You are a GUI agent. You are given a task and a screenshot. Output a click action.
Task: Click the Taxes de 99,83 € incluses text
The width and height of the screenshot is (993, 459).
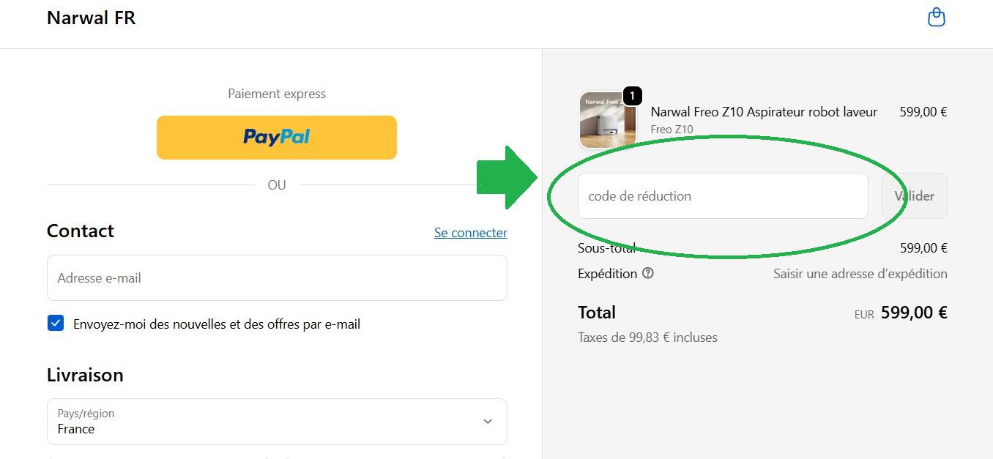point(647,337)
